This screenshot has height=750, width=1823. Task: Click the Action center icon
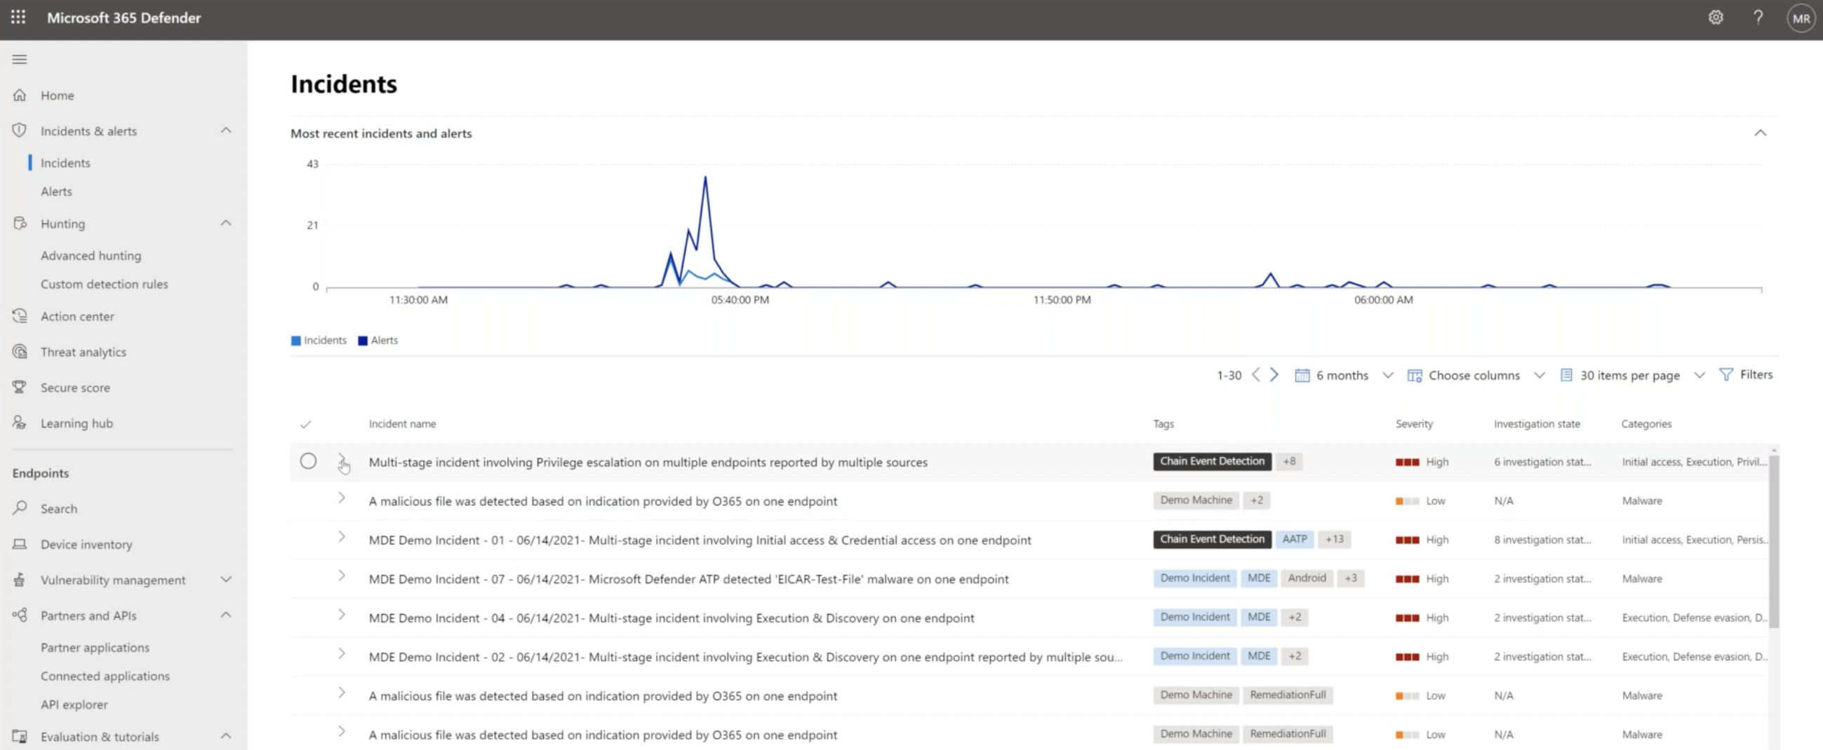point(20,316)
